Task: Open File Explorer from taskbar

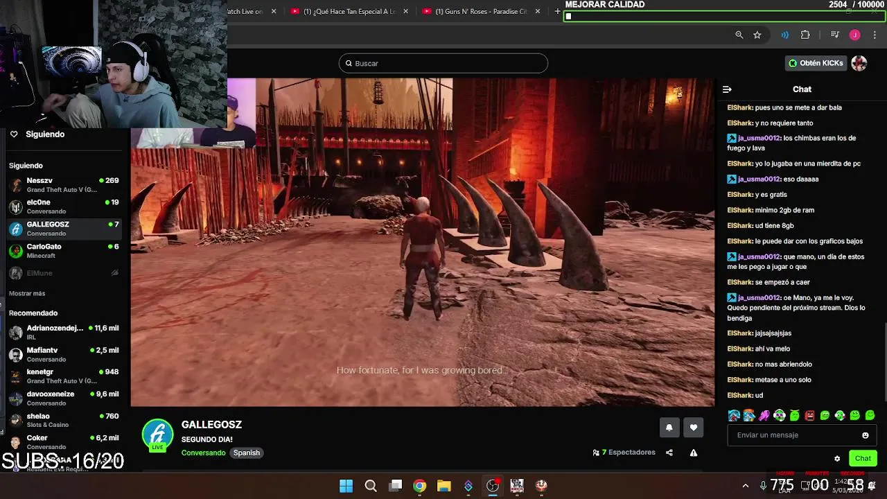Action: pyautogui.click(x=444, y=486)
